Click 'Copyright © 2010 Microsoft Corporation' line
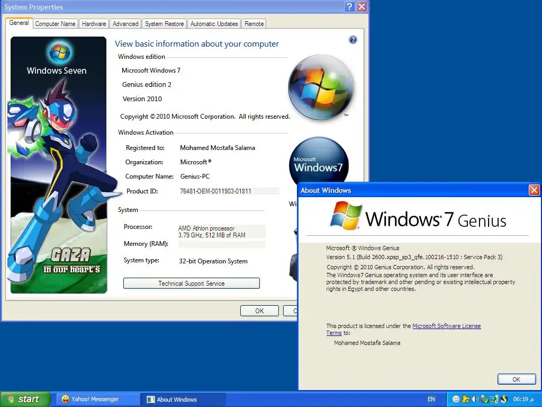 coord(205,117)
